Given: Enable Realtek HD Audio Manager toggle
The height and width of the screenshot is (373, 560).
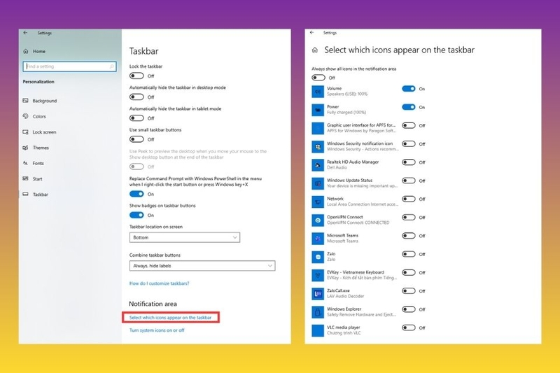Looking at the screenshot, I should pos(409,162).
